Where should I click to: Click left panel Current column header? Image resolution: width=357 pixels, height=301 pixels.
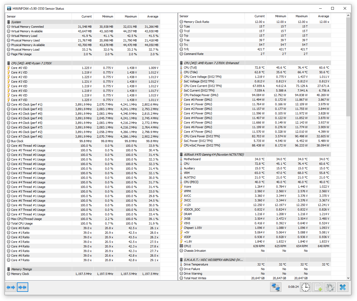tap(82, 16)
